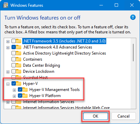
Task: Toggle the .NET Framework 4.8 Advanced Services checkbox
Action: 13,47
